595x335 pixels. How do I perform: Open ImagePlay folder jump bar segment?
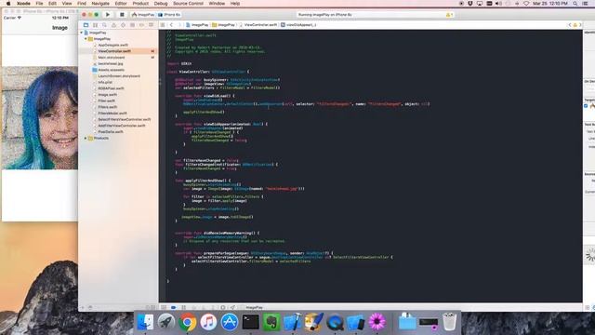click(223, 25)
